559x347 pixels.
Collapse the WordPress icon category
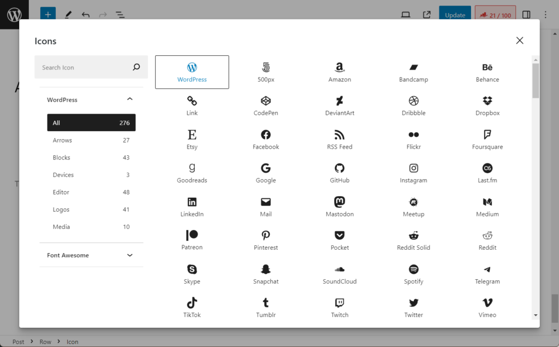point(130,99)
